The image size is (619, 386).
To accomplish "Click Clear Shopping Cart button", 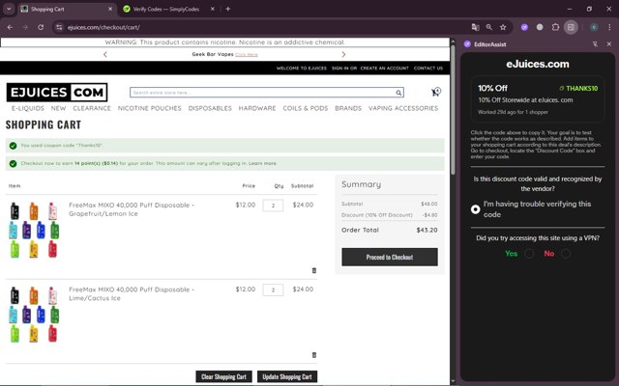I will point(223,376).
